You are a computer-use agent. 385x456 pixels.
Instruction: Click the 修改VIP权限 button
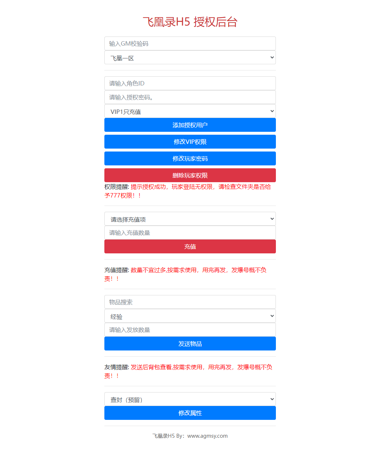[190, 142]
